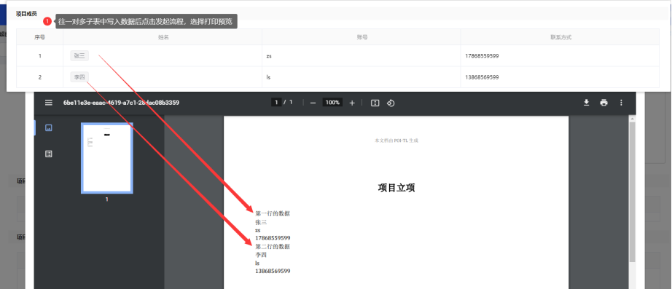Zoom in with the plus icon
The image size is (672, 289).
[x=352, y=103]
